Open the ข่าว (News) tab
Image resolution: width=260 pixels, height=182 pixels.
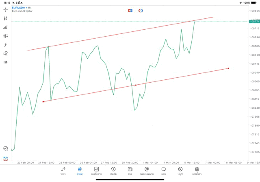tap(130, 171)
